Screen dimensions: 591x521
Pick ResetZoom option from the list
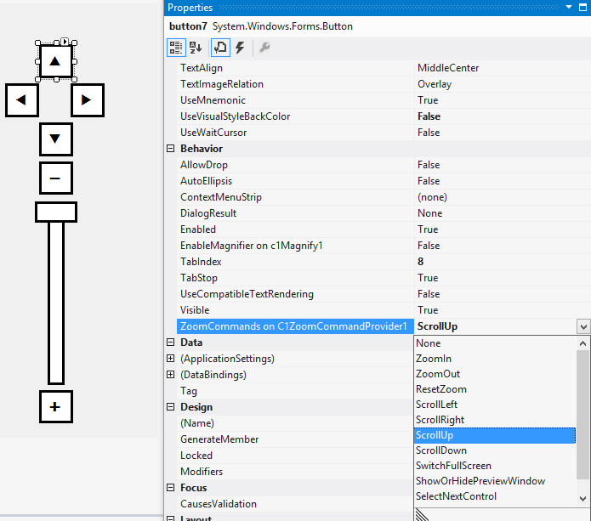click(x=440, y=389)
